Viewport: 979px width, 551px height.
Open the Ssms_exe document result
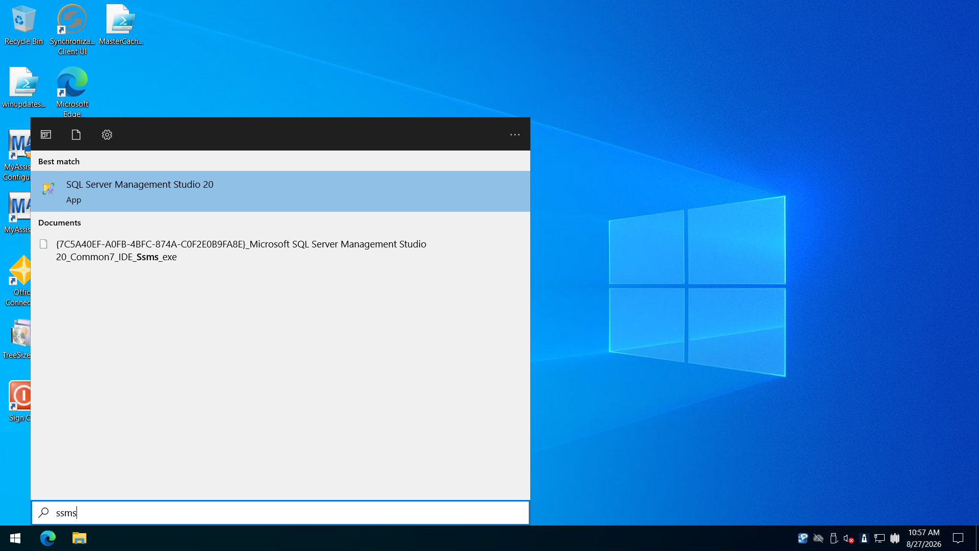(x=280, y=251)
